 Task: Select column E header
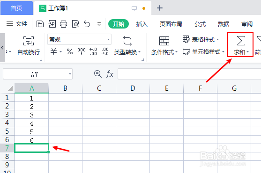[x=167, y=88]
